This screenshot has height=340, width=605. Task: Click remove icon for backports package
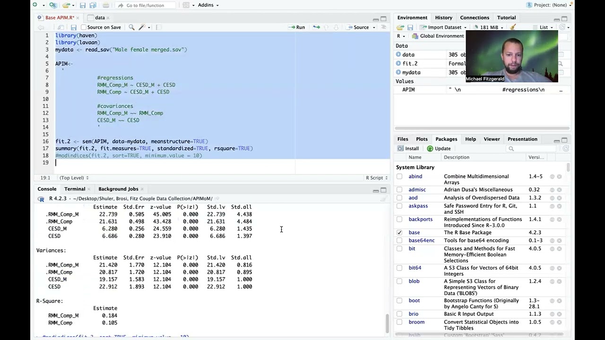(x=559, y=220)
